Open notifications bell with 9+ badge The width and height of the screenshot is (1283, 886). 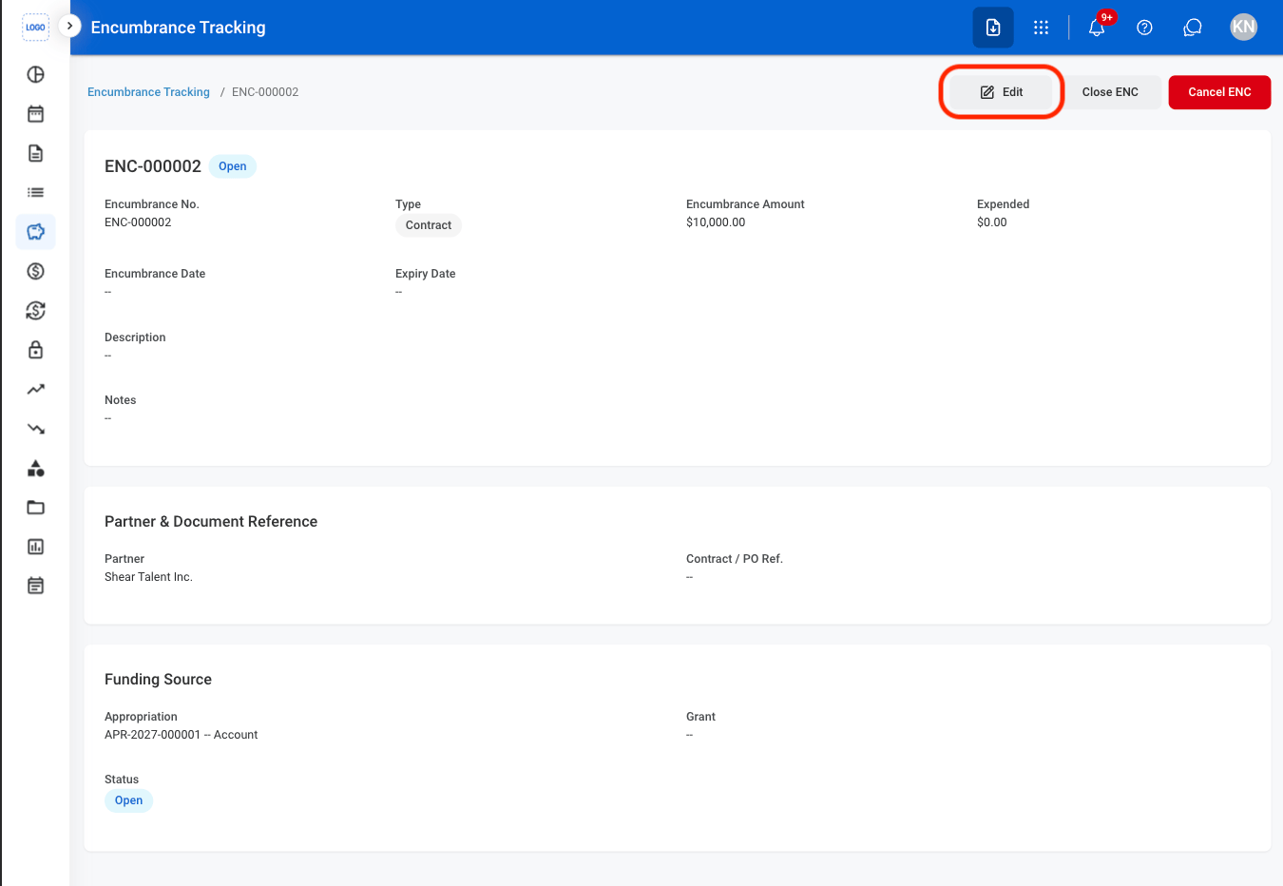pyautogui.click(x=1097, y=28)
